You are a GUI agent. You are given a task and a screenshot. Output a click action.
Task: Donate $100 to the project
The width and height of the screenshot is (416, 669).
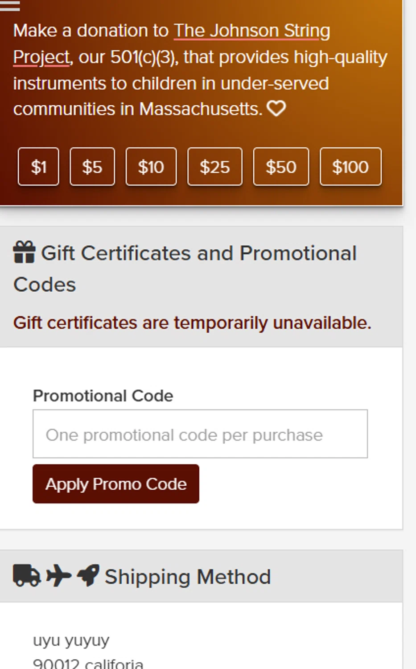coord(350,167)
